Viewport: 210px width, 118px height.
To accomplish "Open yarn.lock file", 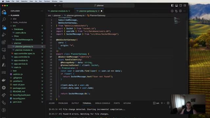I will pyautogui.click(x=17, y=102).
